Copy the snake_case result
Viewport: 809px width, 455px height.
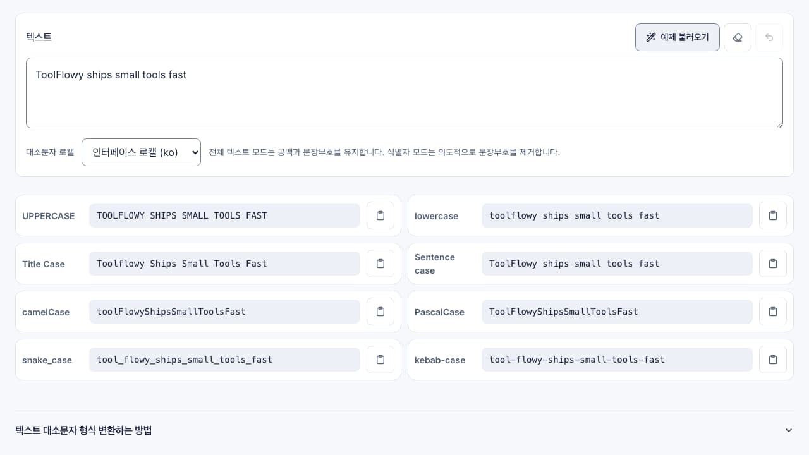[x=380, y=360]
